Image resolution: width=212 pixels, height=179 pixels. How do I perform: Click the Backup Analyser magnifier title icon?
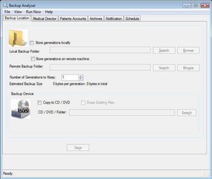5,5
